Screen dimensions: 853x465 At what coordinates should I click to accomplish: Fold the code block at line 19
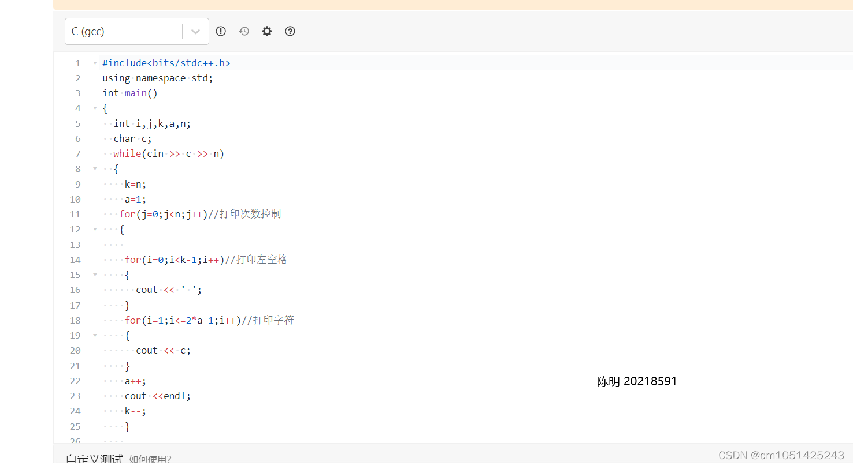click(95, 335)
